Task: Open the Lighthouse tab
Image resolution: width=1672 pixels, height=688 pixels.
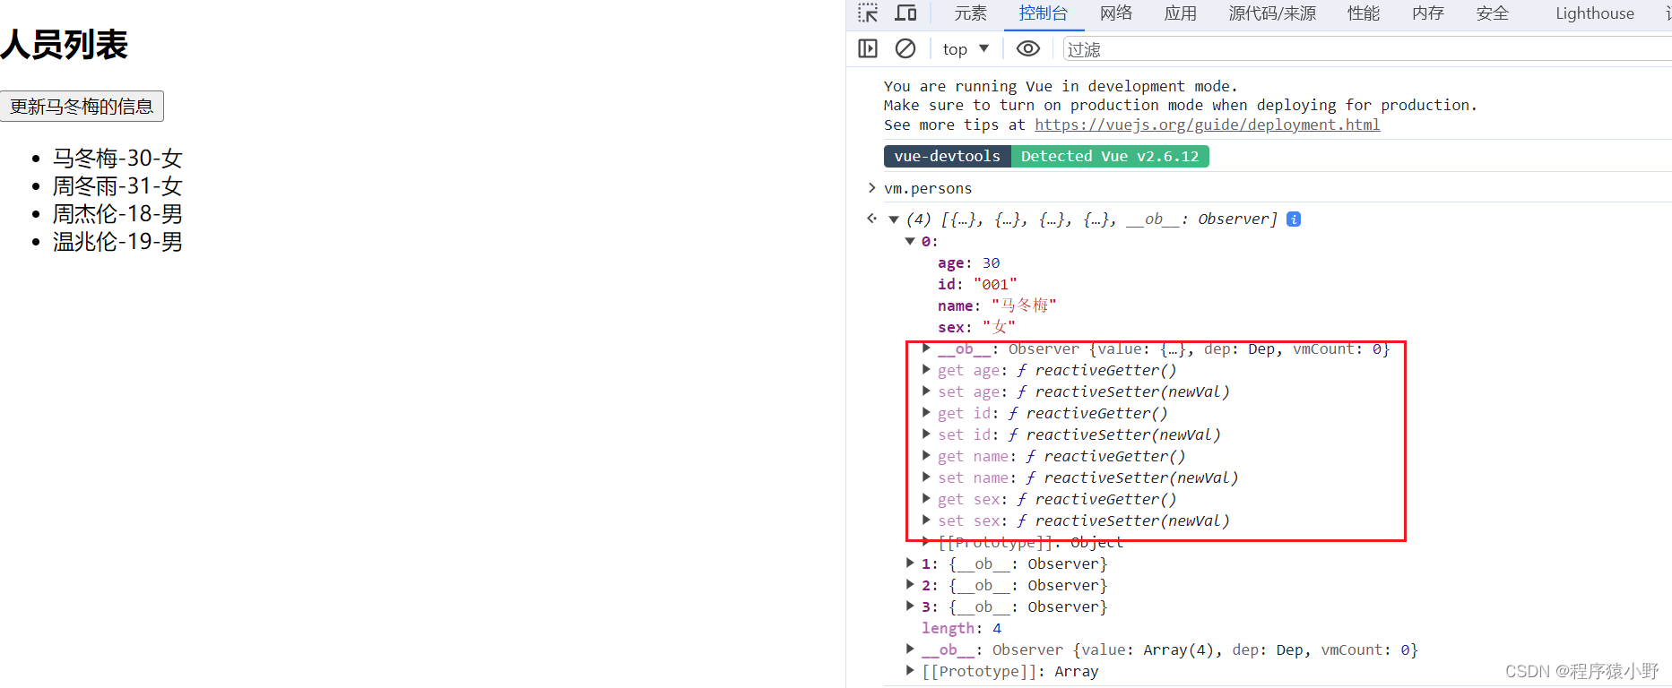Action: pyautogui.click(x=1594, y=13)
